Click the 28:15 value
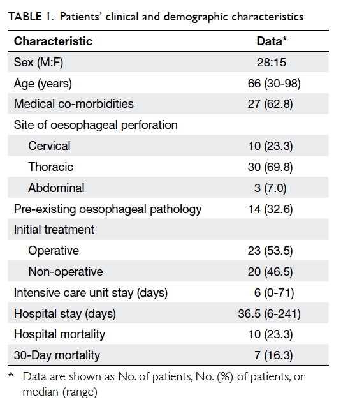341x409 pixels. pos(272,63)
